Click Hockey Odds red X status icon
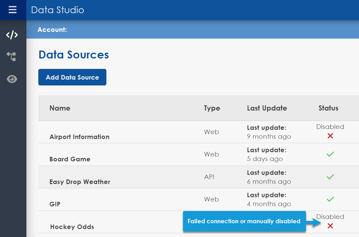 (x=330, y=226)
